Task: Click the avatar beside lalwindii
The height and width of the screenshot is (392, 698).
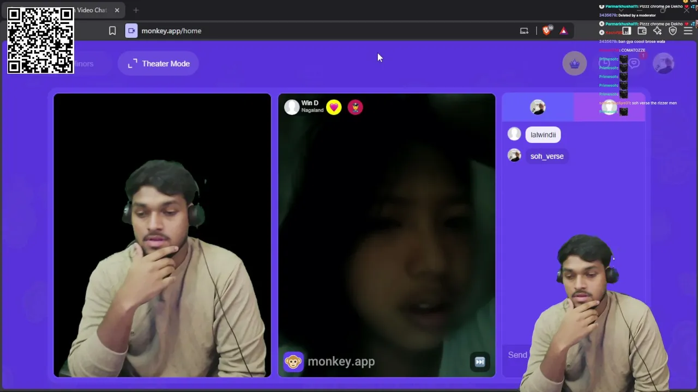Action: [514, 134]
